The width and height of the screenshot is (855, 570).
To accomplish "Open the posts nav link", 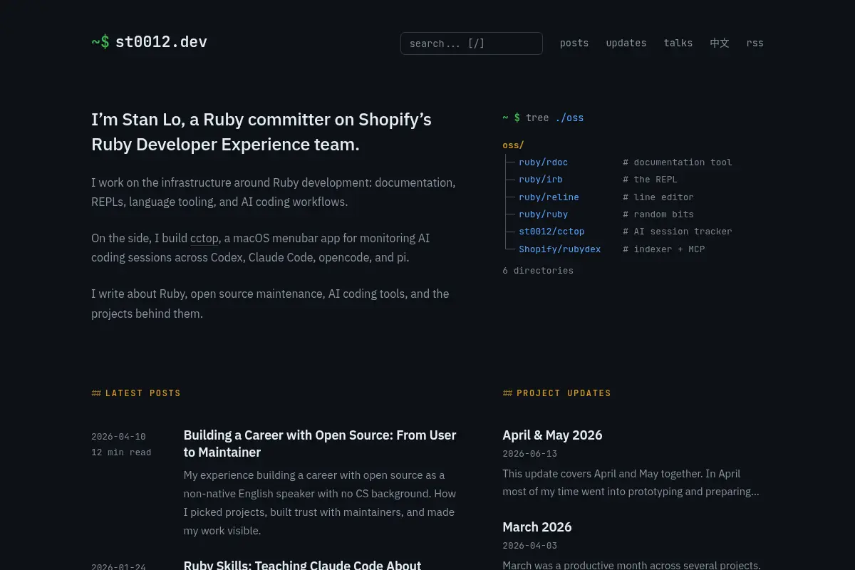I will point(574,43).
